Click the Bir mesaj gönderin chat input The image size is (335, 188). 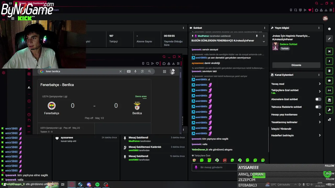pyautogui.click(x=215, y=167)
